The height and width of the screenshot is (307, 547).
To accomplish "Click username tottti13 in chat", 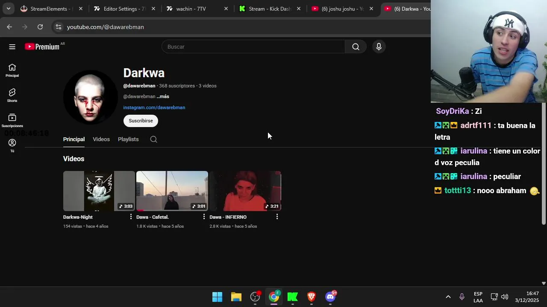I will point(457,191).
